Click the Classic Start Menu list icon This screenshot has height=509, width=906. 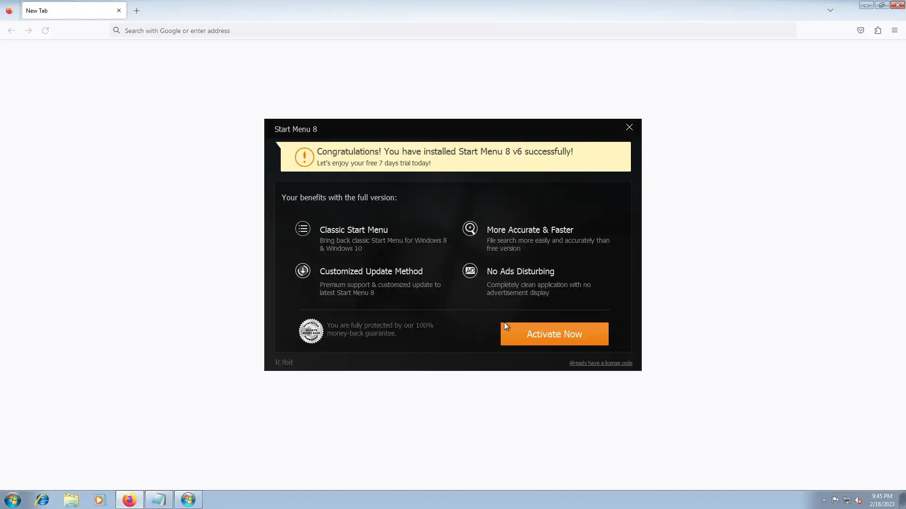(303, 229)
